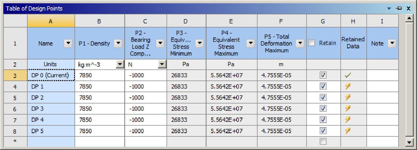
Task: Toggle the Retain header checkbox
Action: (312, 43)
